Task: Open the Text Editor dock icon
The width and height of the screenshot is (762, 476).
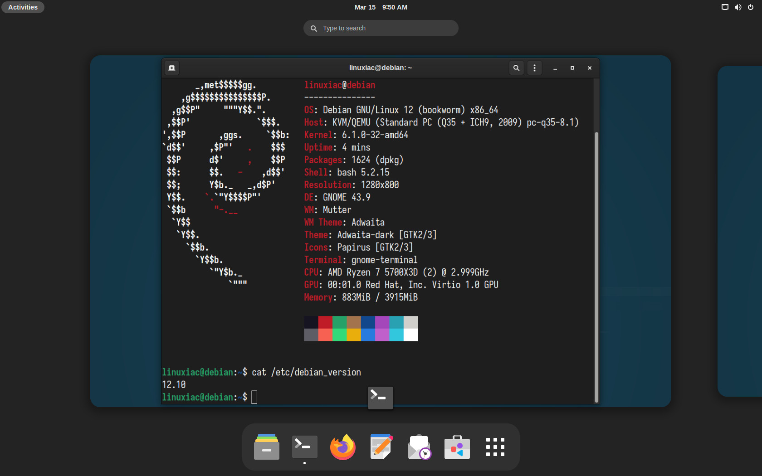Action: coord(381,447)
